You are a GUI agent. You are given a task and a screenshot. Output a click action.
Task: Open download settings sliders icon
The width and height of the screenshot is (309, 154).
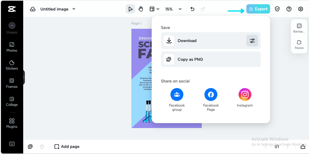coord(252,41)
